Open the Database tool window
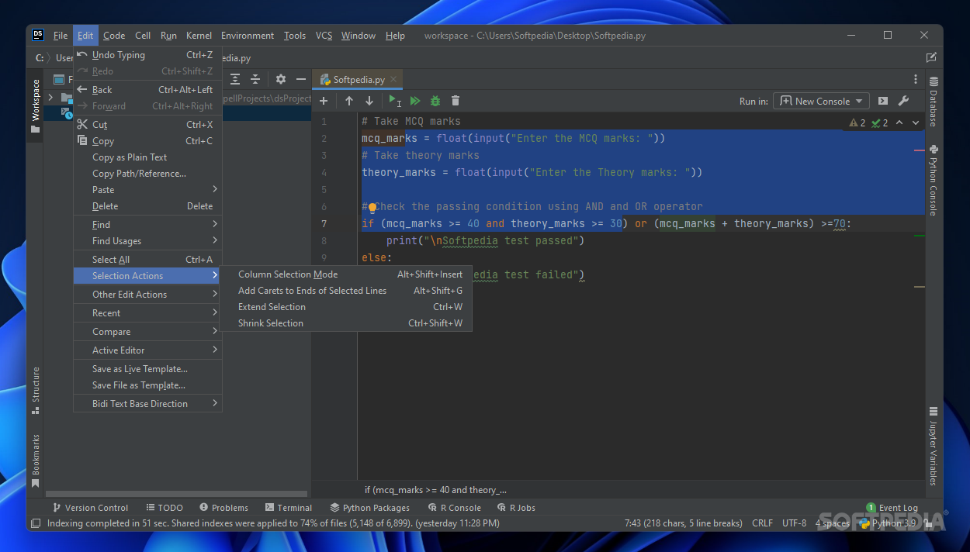Screen dimensions: 970x552 click(934, 102)
